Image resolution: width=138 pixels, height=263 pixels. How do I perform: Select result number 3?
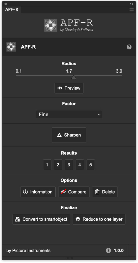[x=69, y=165]
